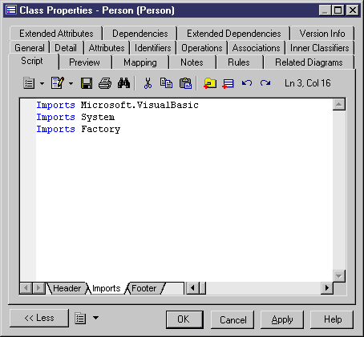The height and width of the screenshot is (337, 364).
Task: Click the vertical scrollbar down arrow
Action: (339, 276)
